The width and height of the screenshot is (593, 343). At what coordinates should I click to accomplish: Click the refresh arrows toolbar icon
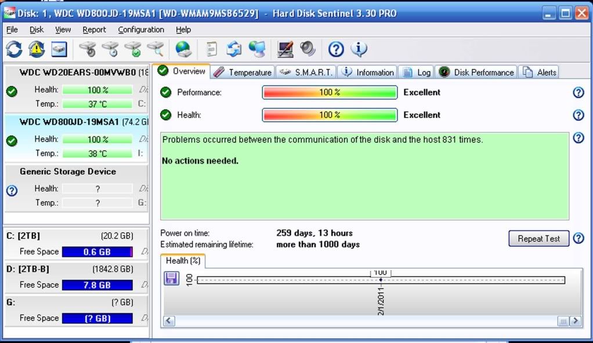pyautogui.click(x=14, y=49)
